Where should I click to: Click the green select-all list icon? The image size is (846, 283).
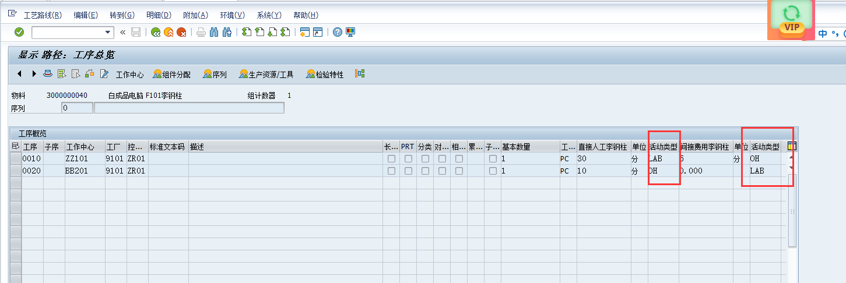(x=62, y=74)
